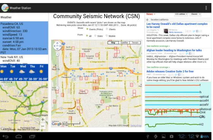Select the New York NY, US weather entry

(24, 59)
